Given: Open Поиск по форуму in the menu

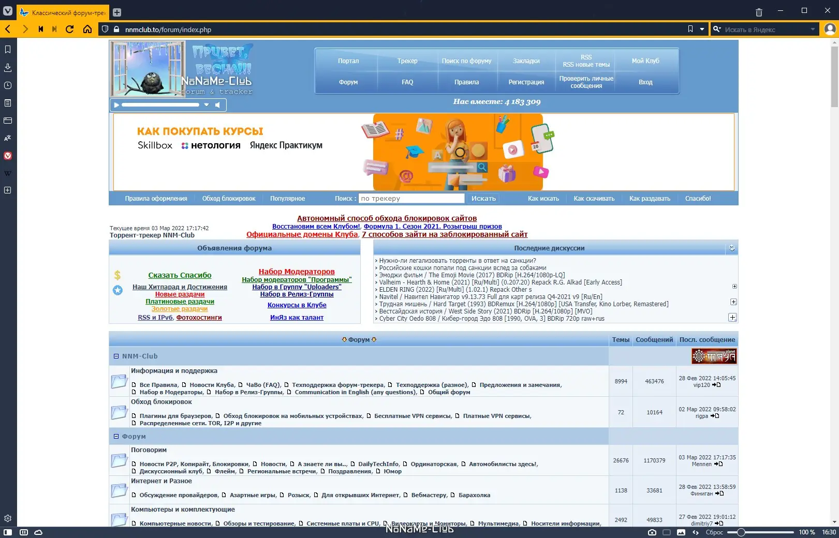Looking at the screenshot, I should click(x=467, y=61).
